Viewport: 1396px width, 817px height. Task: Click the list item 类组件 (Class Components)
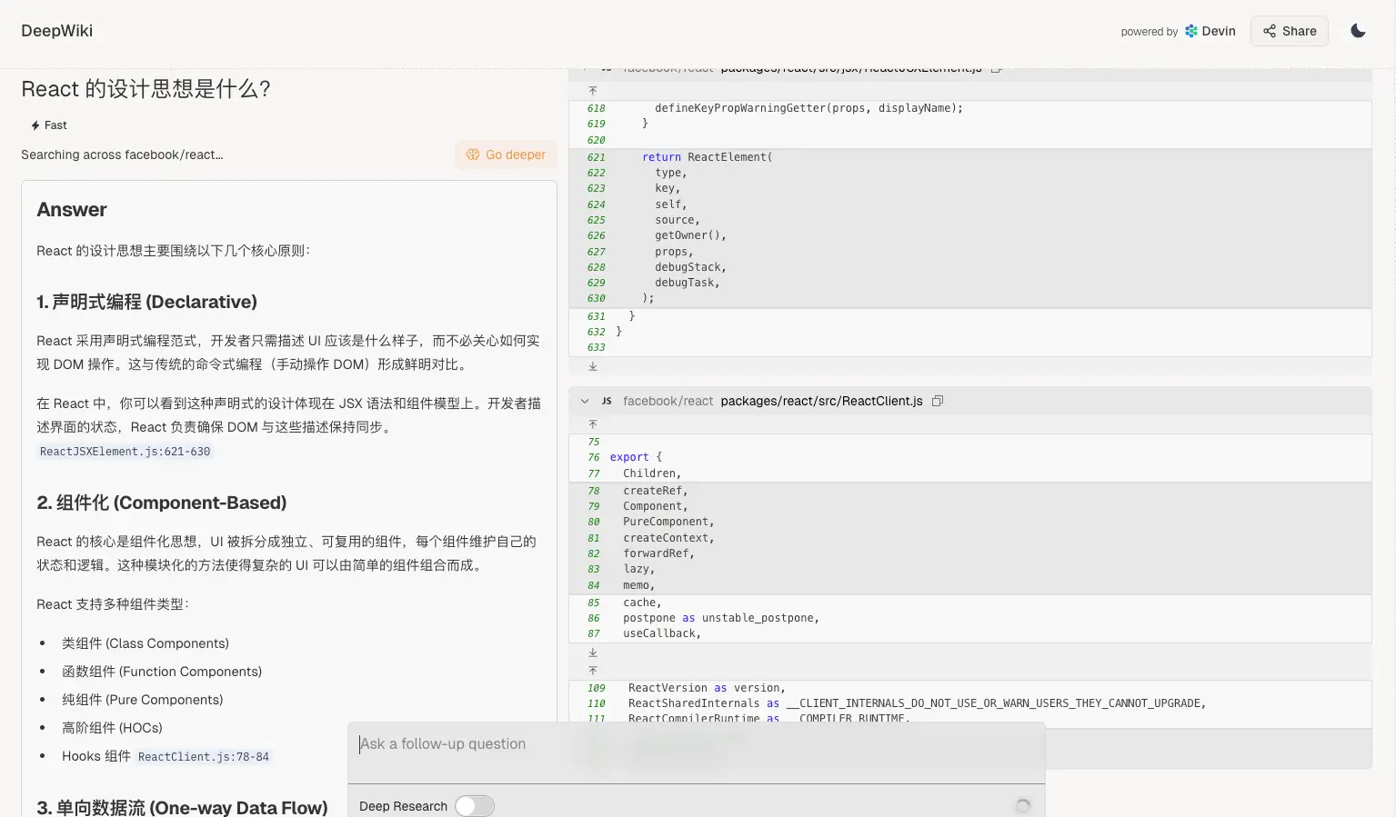pyautogui.click(x=146, y=643)
